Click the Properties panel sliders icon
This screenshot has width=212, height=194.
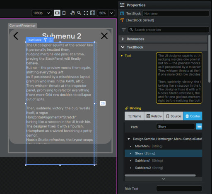(x=122, y=5)
